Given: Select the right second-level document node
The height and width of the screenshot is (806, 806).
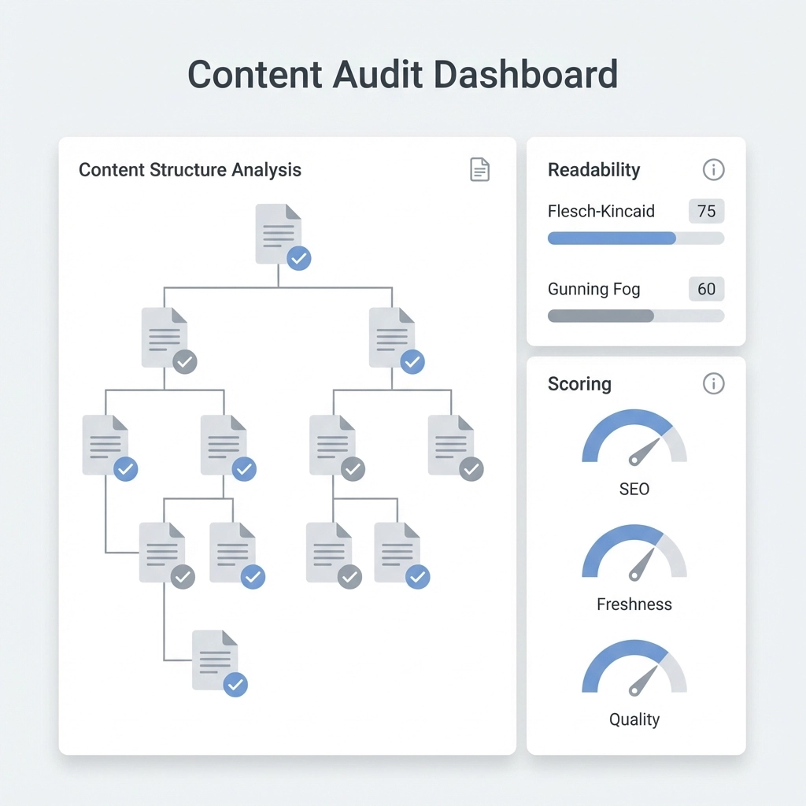Looking at the screenshot, I should [x=391, y=336].
